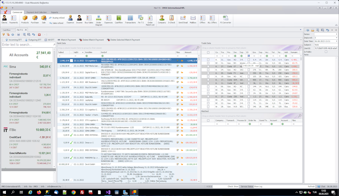Open the Purchase module
This screenshot has height=196, width=339.
(x=35, y=19)
